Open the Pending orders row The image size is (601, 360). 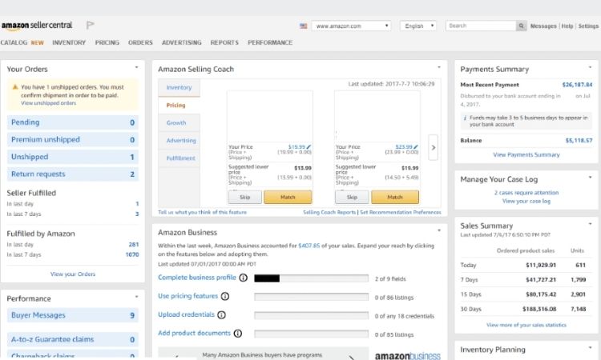(73, 122)
